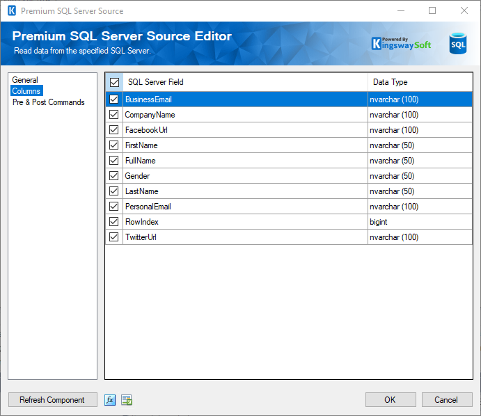This screenshot has width=481, height=416.
Task: Click data type cell of CompanyName
Action: coord(420,114)
